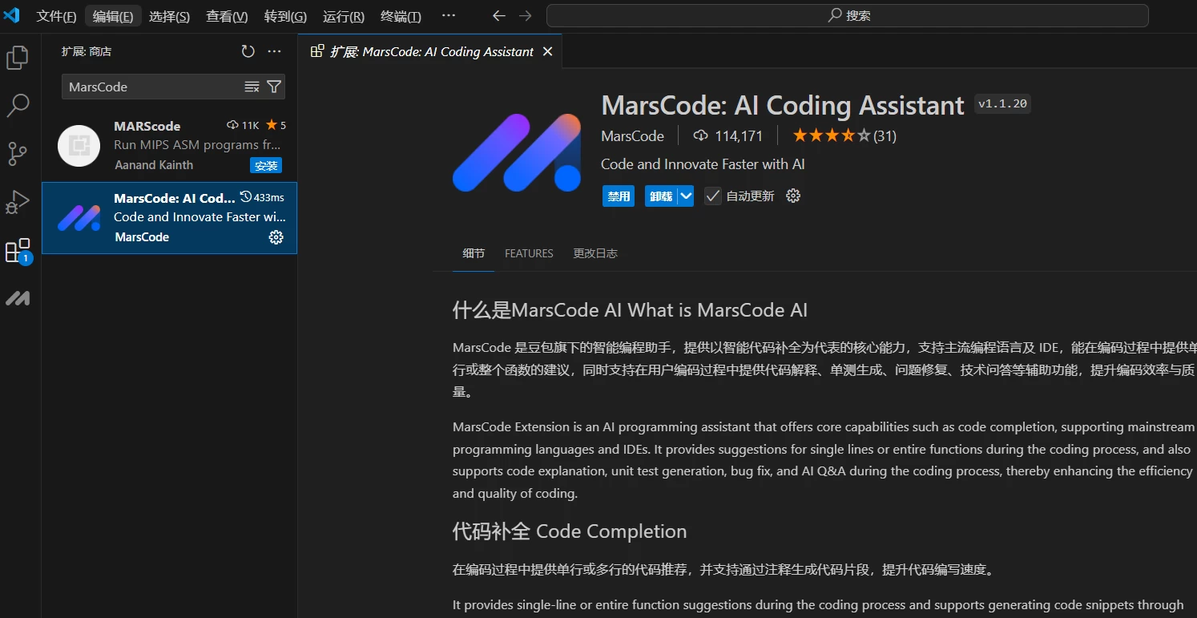
Task: Refresh the extensions list
Action: point(247,50)
